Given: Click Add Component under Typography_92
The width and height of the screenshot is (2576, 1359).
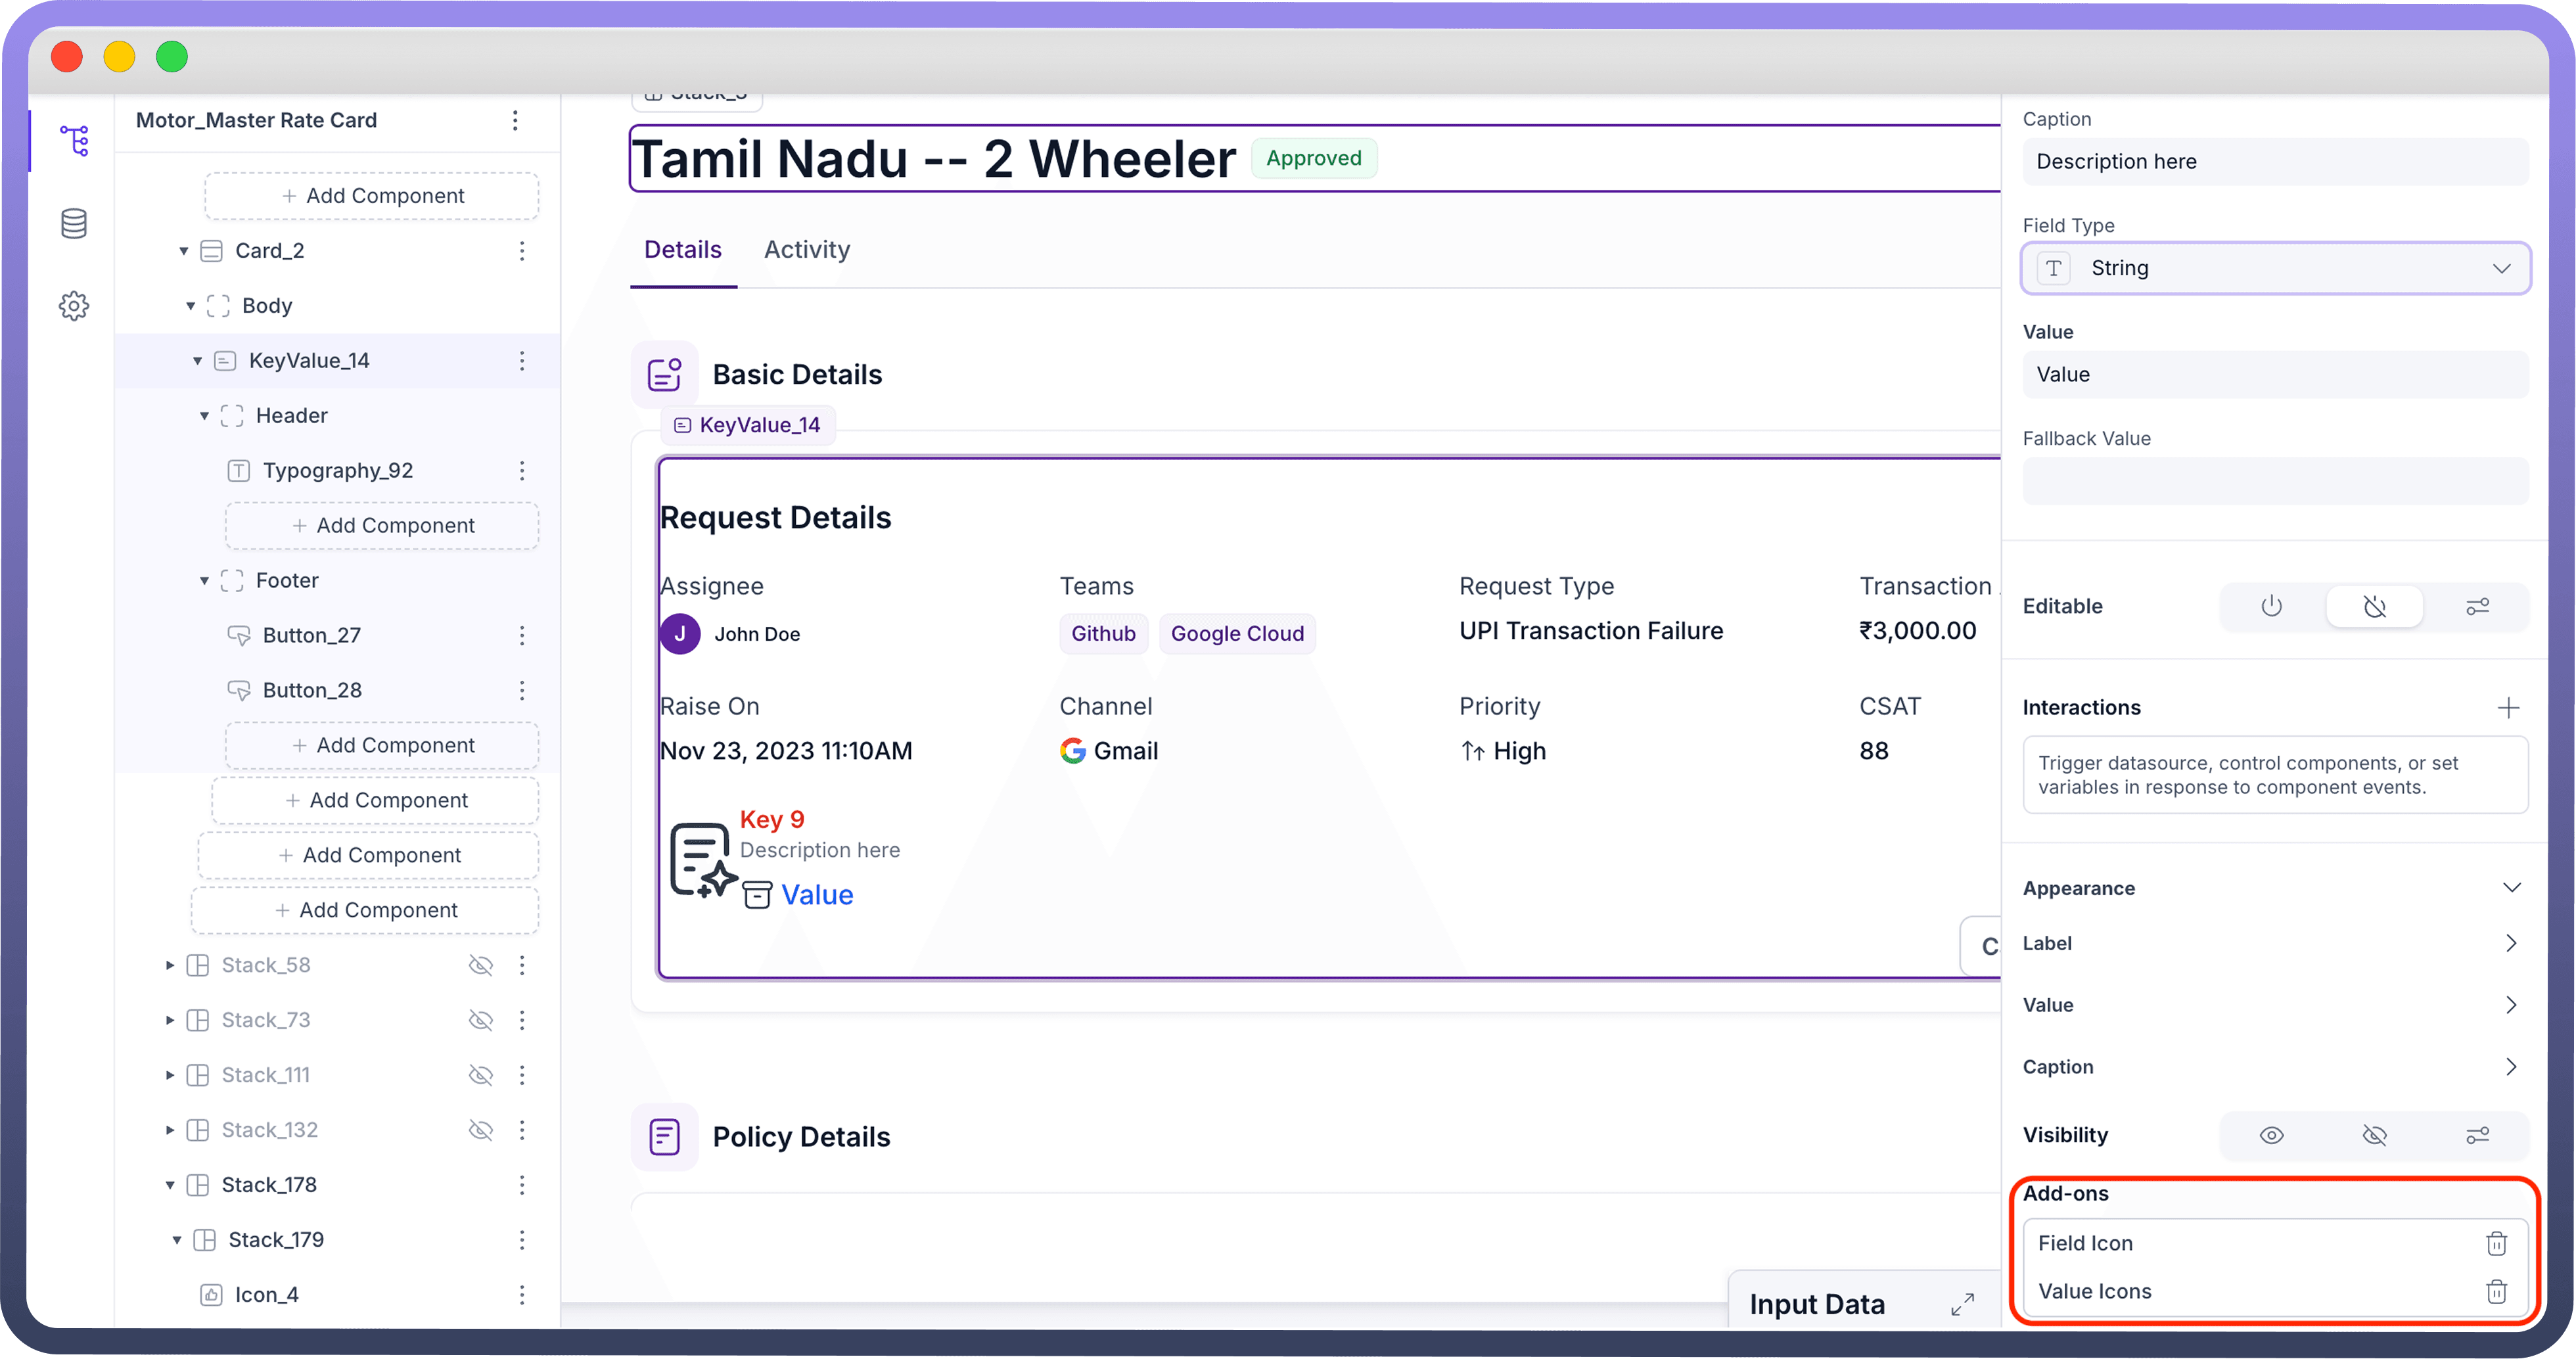Looking at the screenshot, I should pos(382,526).
